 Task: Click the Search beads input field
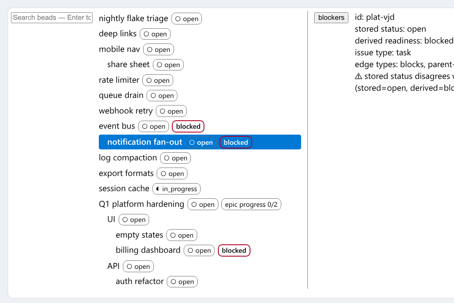click(52, 18)
